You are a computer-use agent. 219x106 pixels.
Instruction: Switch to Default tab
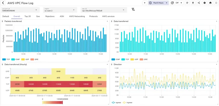6,16
